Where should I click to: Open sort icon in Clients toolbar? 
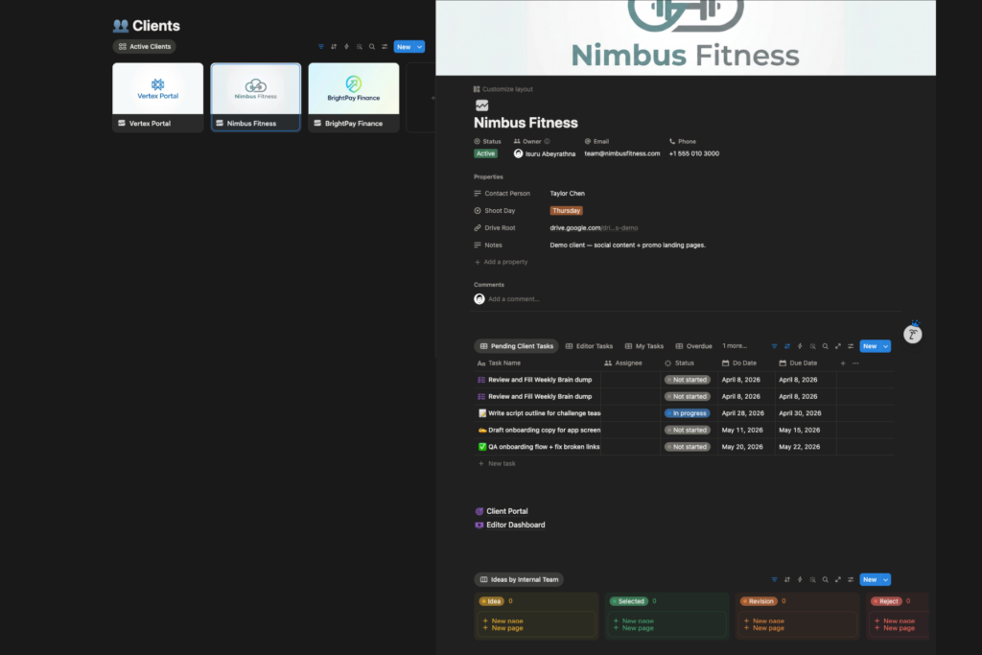coord(334,47)
